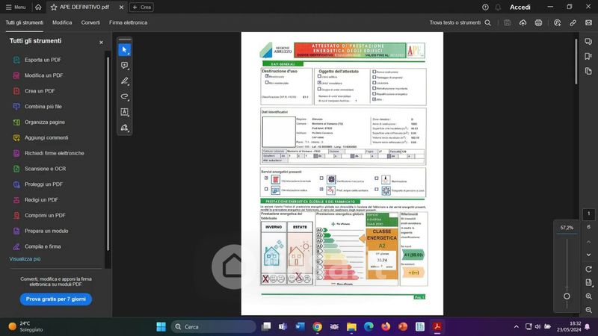The height and width of the screenshot is (336, 598).
Task: Expand tools list with Visualizza più
Action: [x=25, y=258]
